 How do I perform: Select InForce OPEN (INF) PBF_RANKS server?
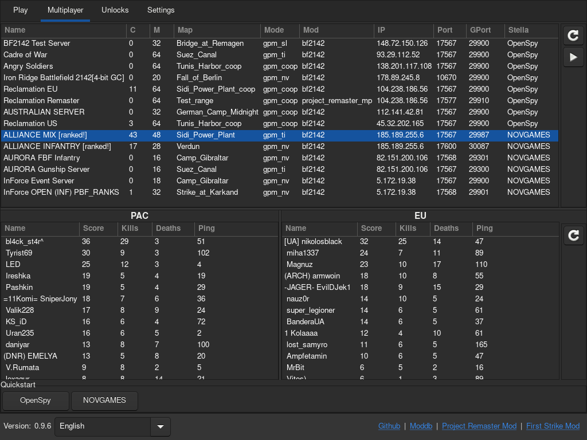click(280, 192)
